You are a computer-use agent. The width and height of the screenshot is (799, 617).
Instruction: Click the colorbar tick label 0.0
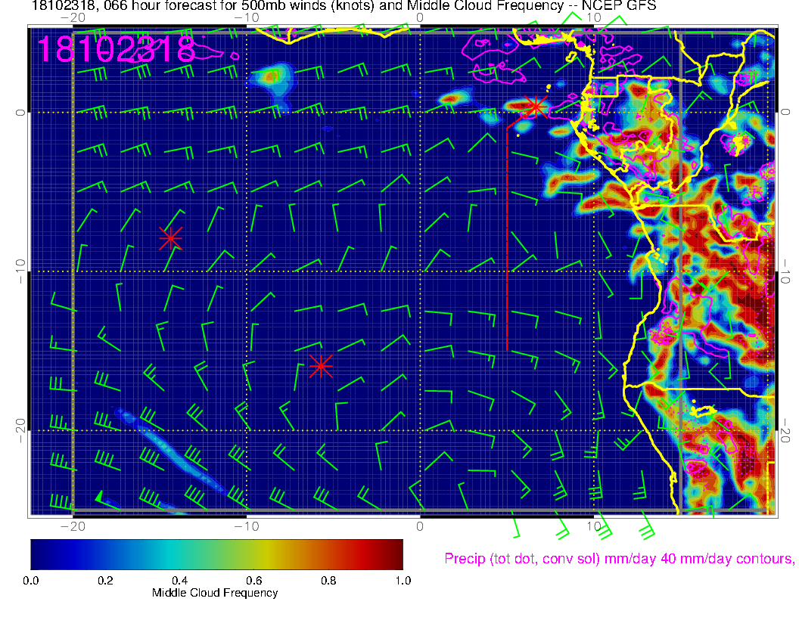pyautogui.click(x=31, y=581)
